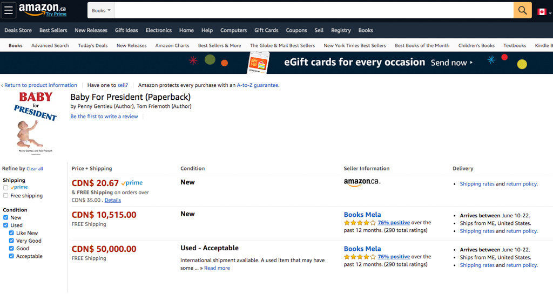The width and height of the screenshot is (553, 295).
Task: Click the orange search magnifier button
Action: [522, 10]
